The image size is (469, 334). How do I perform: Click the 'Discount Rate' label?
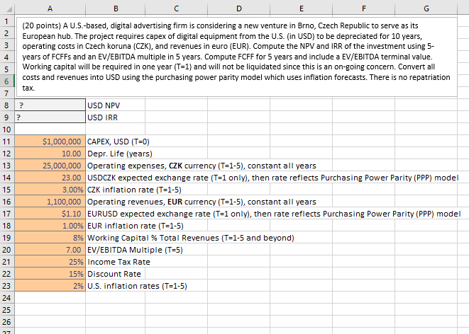pos(114,274)
